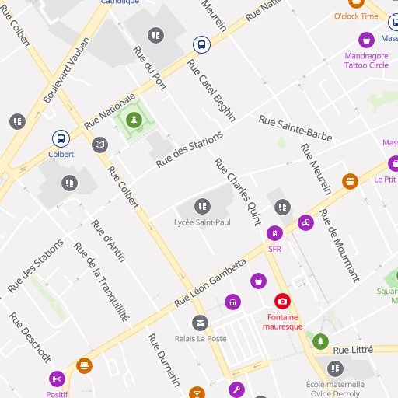Click the Lycée Saint-Paul school icon
The width and height of the screenshot is (398, 398).
[x=202, y=206]
